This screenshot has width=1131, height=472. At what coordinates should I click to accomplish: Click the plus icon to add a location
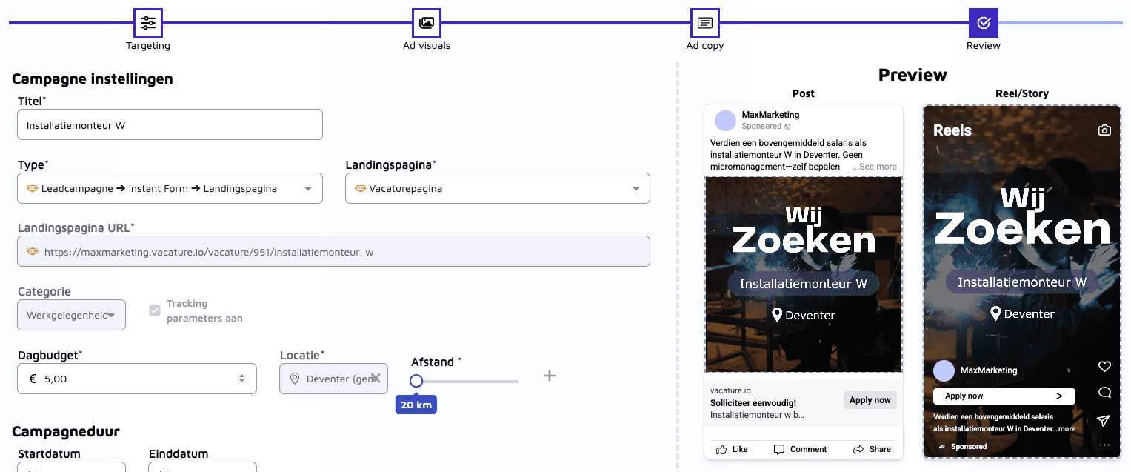coord(550,376)
